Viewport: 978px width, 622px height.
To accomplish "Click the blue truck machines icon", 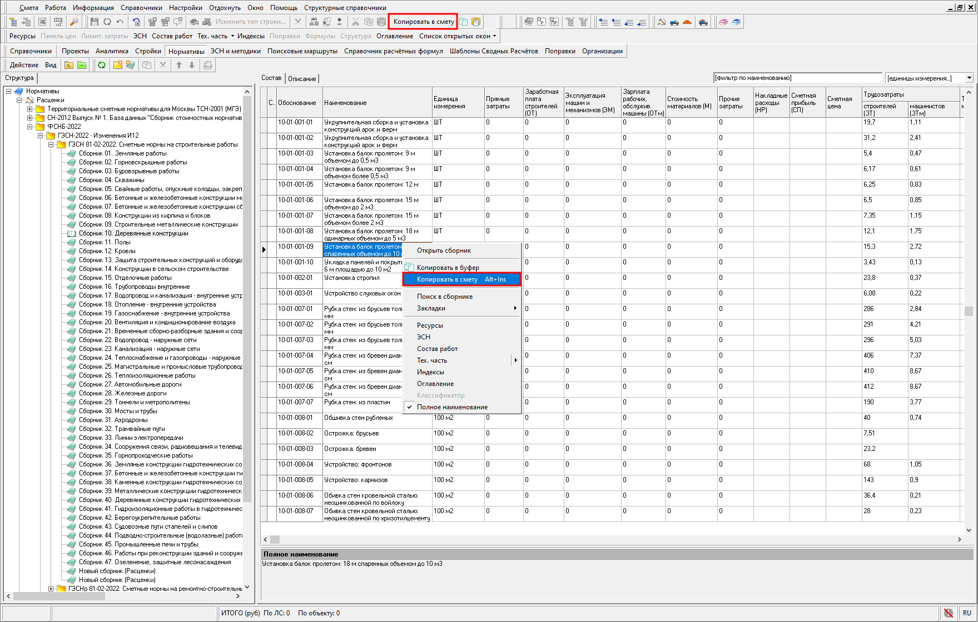I will [674, 22].
